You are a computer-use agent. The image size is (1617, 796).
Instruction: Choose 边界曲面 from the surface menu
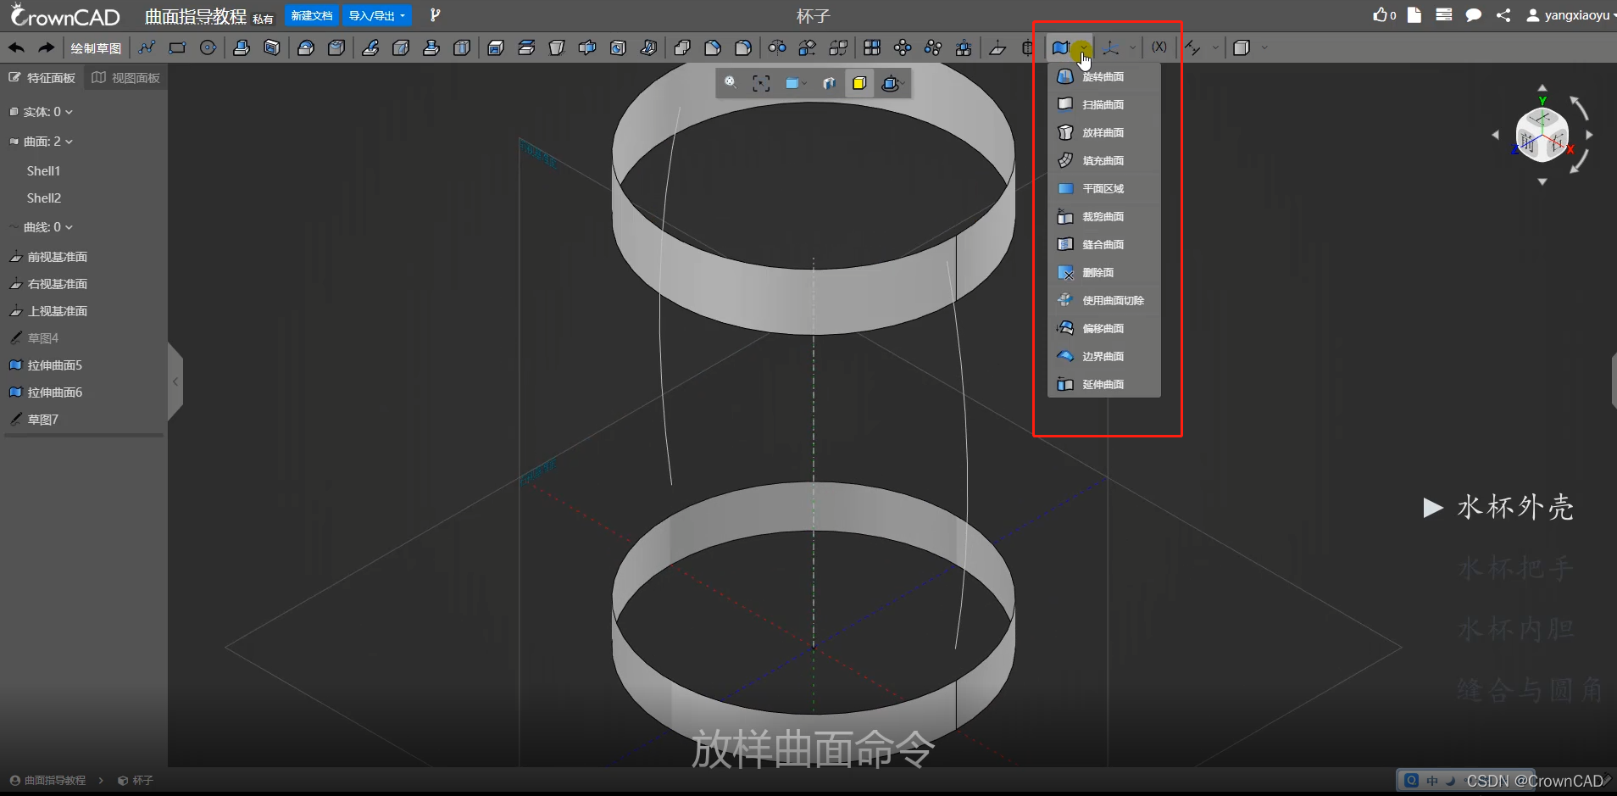[1103, 356]
